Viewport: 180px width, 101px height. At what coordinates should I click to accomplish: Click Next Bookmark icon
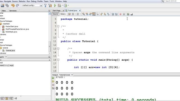point(105,14)
